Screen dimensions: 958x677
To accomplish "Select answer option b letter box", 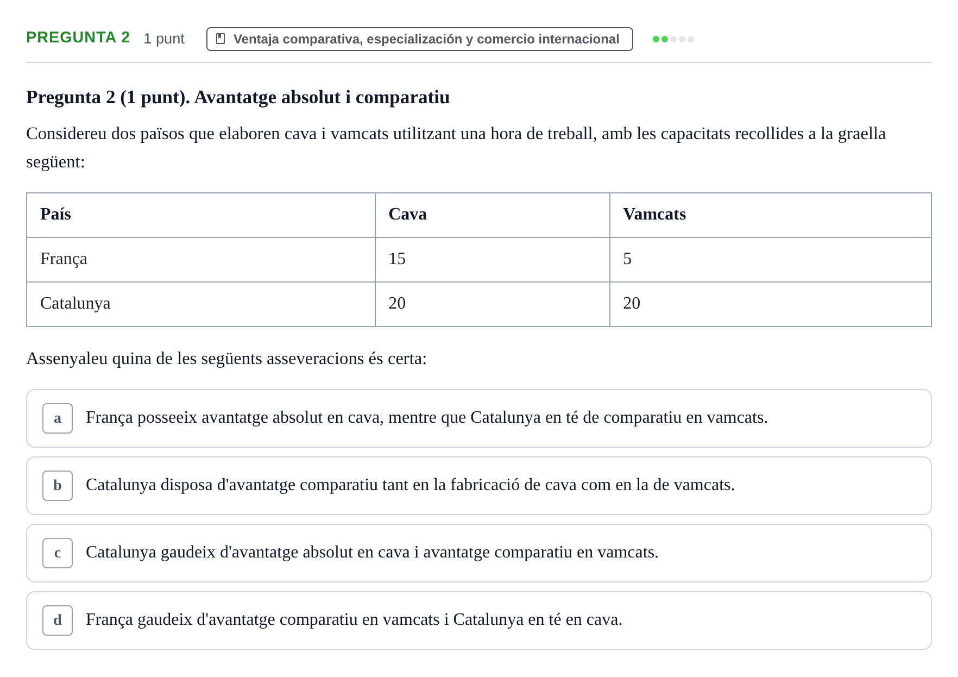I will point(58,486).
